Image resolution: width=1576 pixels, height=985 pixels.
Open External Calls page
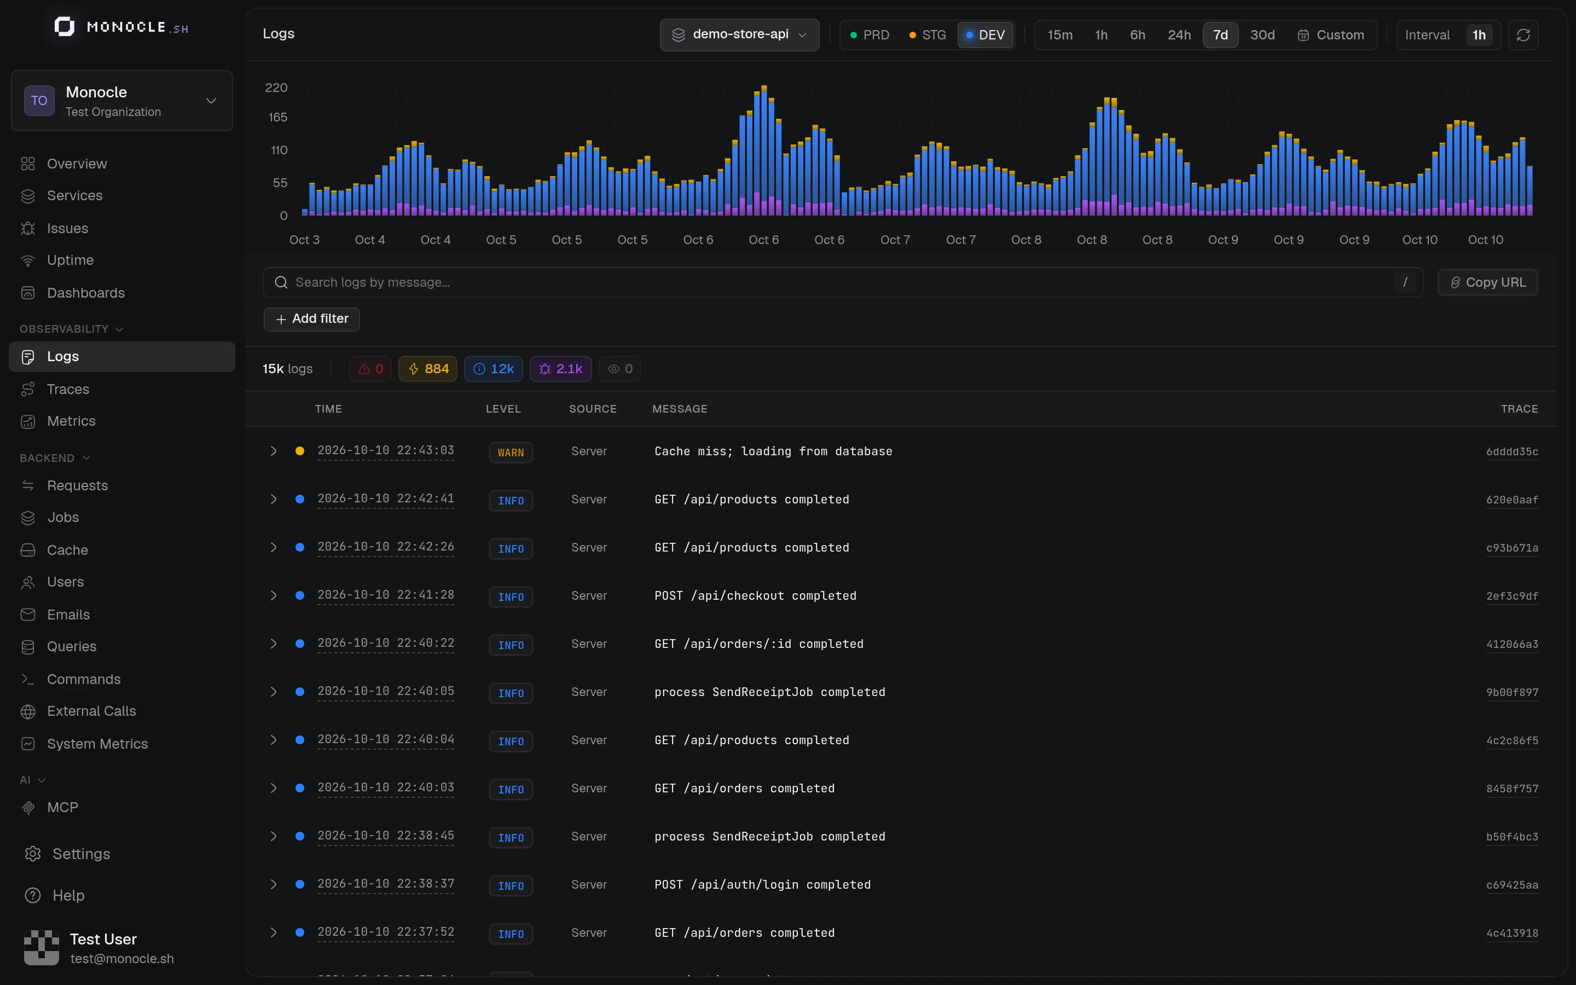click(91, 711)
